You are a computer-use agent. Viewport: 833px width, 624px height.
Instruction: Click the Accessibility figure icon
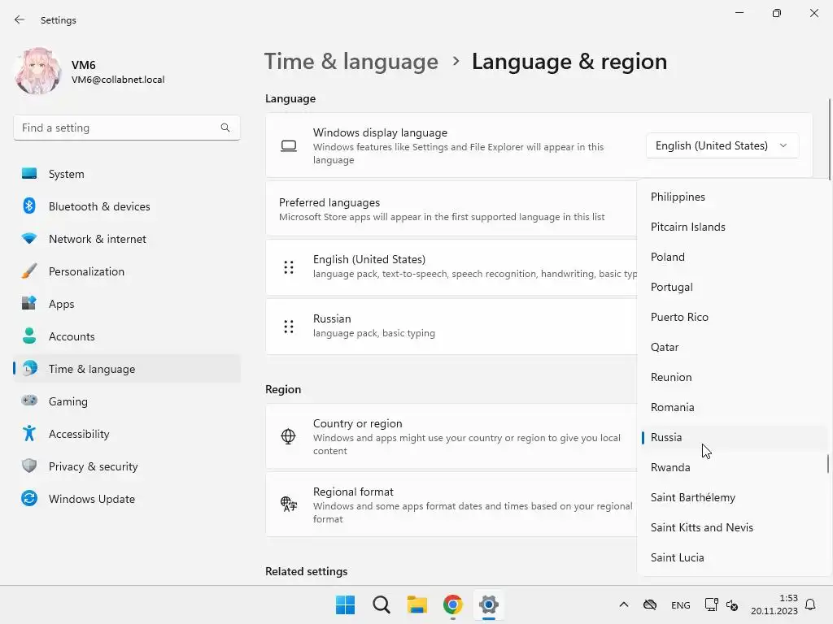pyautogui.click(x=29, y=433)
